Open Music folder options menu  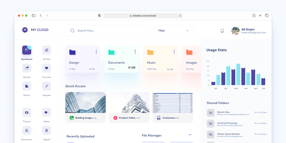tap(174, 52)
